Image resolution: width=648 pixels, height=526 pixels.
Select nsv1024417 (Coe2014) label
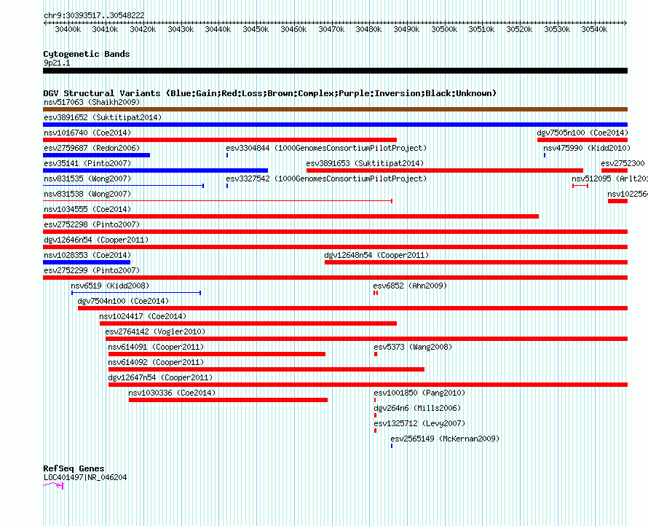pyautogui.click(x=143, y=316)
